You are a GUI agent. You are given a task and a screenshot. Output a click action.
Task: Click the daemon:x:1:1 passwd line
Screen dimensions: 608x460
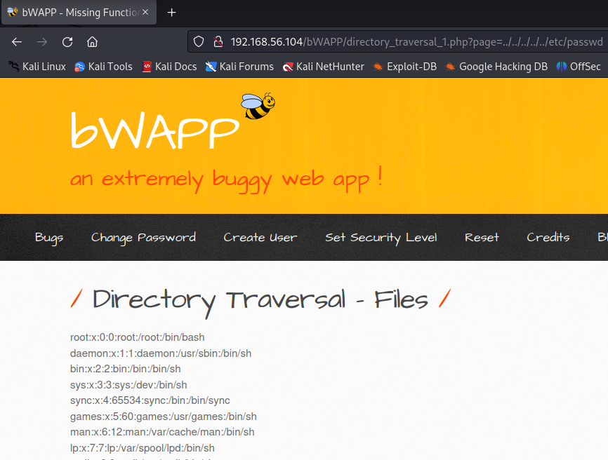click(161, 353)
